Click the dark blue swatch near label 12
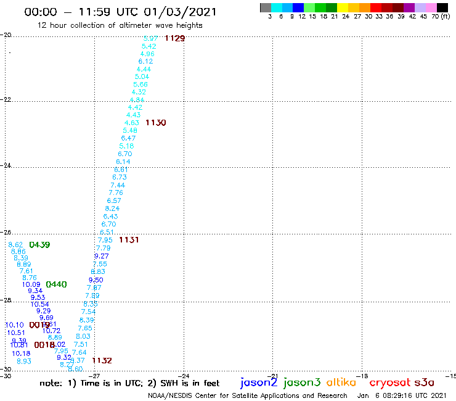The width and height of the screenshot is (456, 401). point(298,7)
